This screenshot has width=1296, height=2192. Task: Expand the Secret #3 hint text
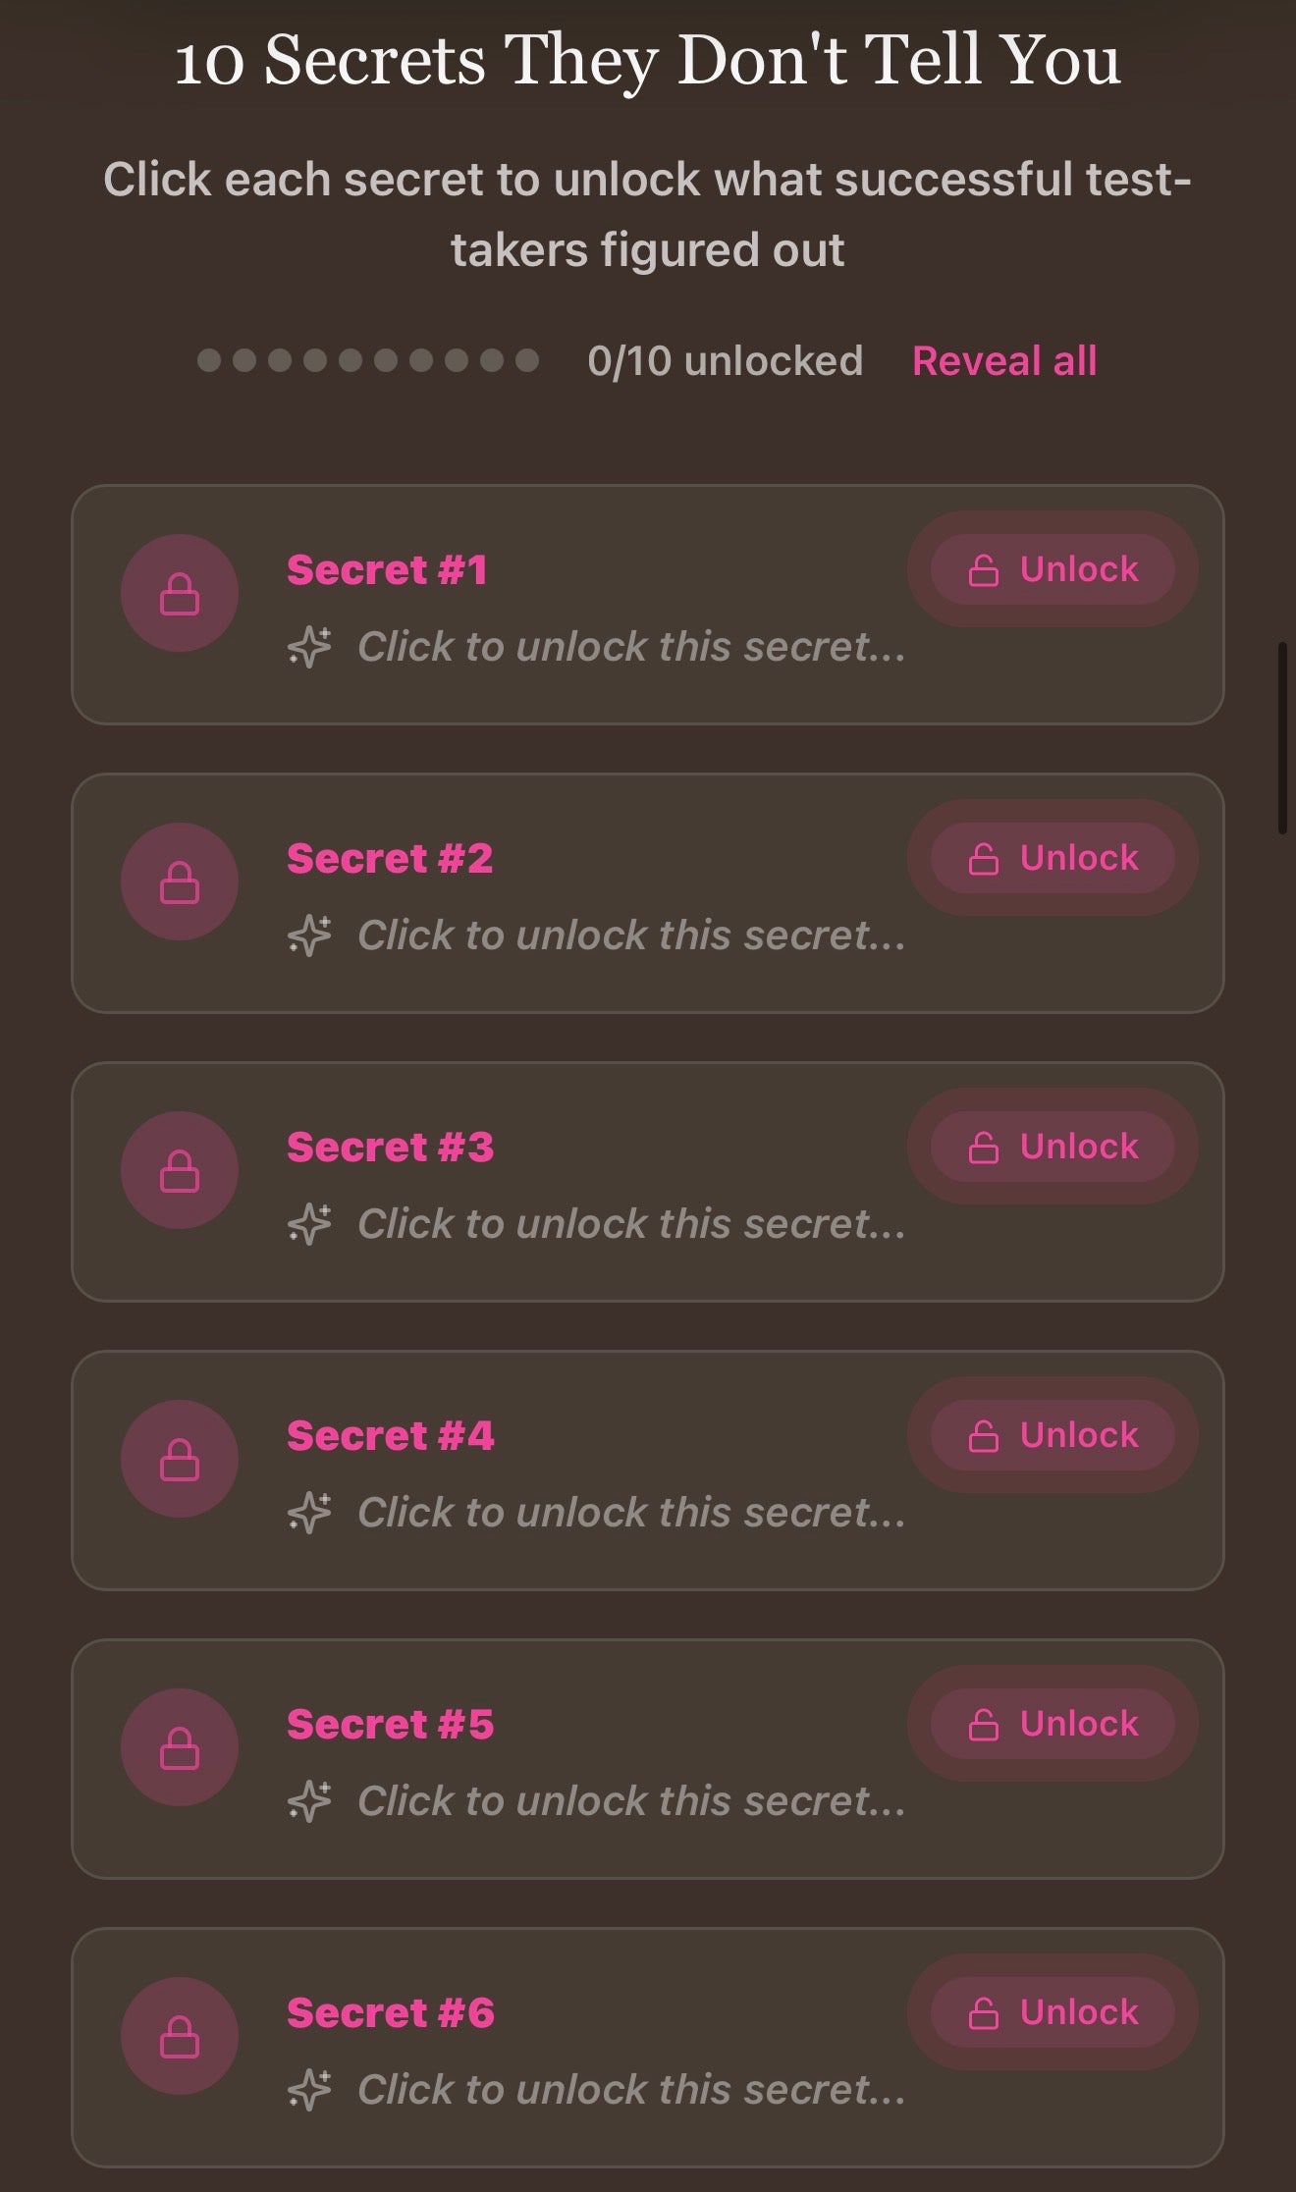631,1224
